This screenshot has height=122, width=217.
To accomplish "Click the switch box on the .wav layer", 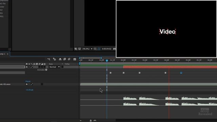I will (42, 84).
